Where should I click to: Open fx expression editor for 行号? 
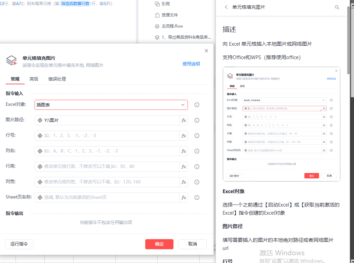184,136
